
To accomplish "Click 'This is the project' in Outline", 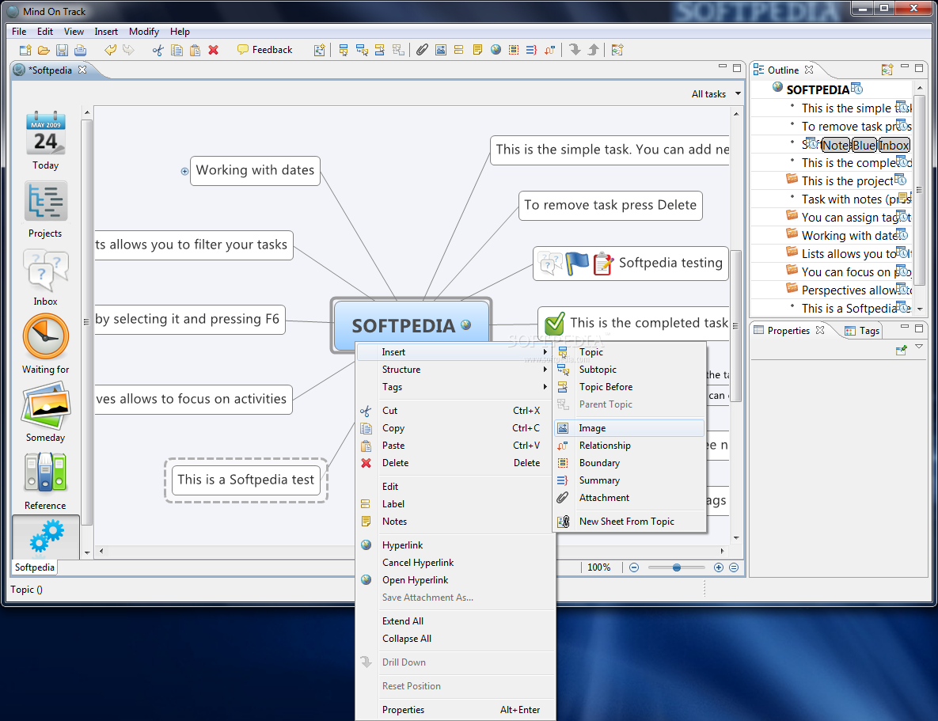I will click(x=847, y=180).
